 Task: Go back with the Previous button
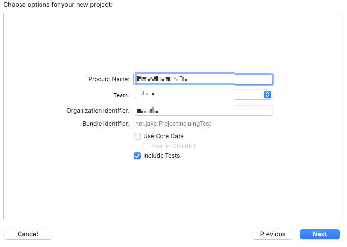(x=272, y=234)
